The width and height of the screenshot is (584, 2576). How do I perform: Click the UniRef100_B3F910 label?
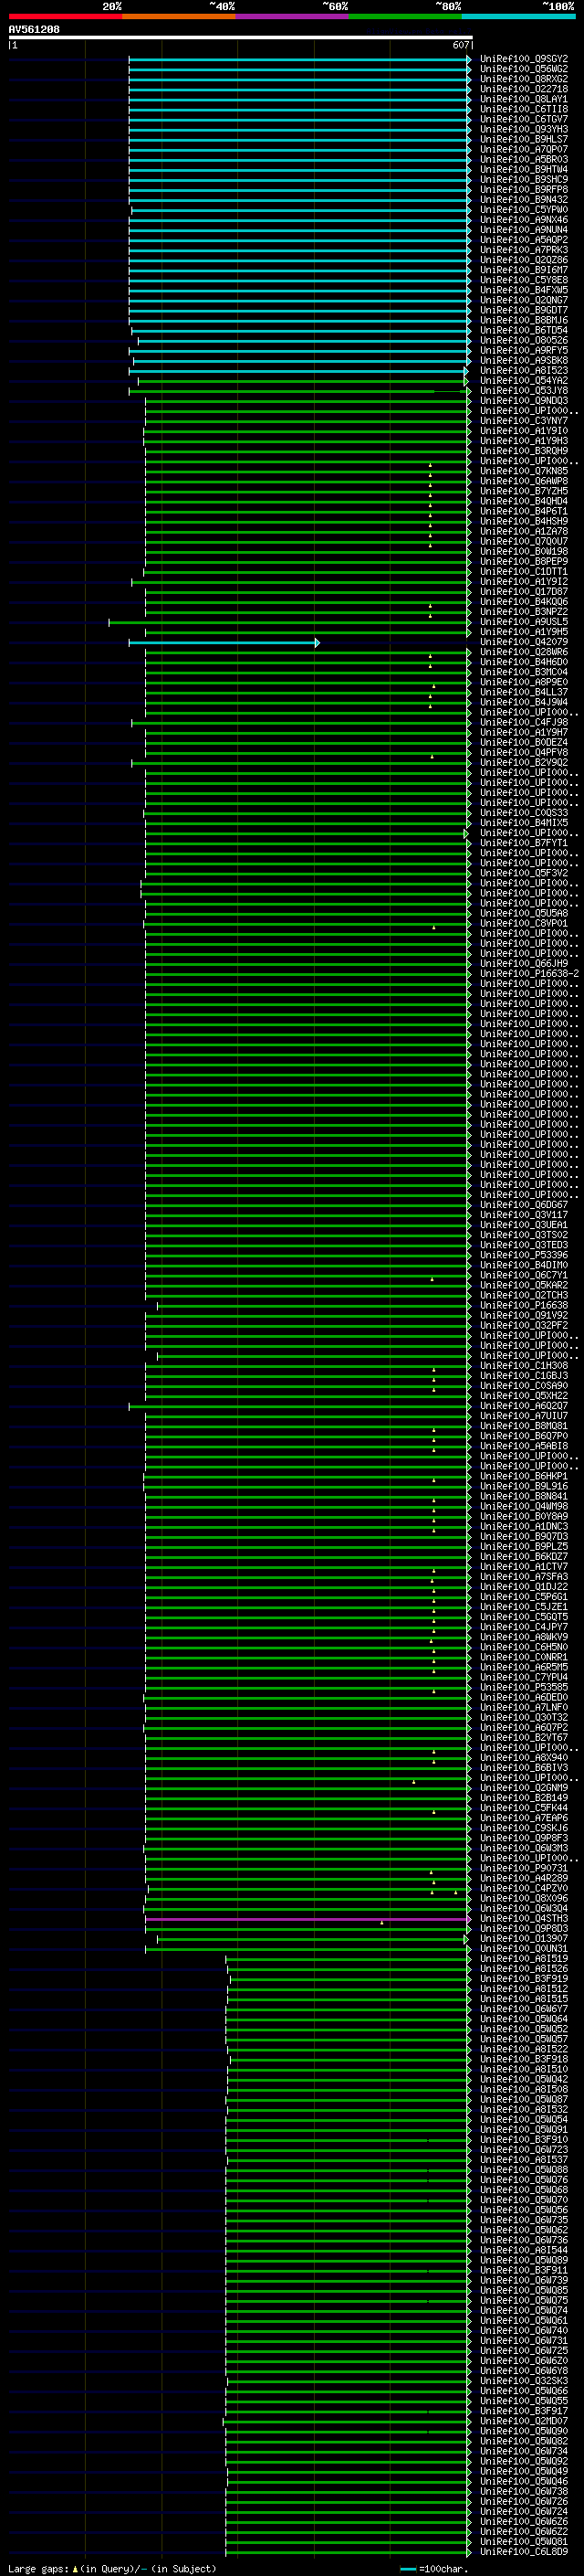click(x=523, y=2140)
